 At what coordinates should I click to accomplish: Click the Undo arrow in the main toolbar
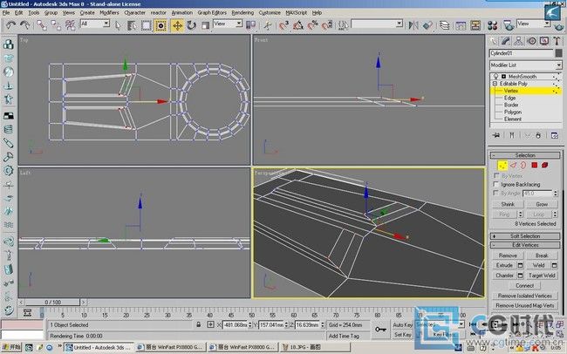(x=10, y=25)
